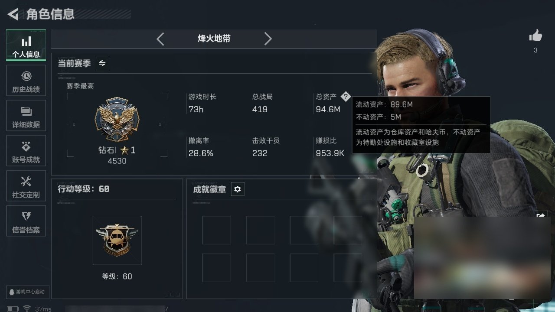The height and width of the screenshot is (312, 555).
Task: Click the 总资产 question mark help icon
Action: click(x=345, y=96)
